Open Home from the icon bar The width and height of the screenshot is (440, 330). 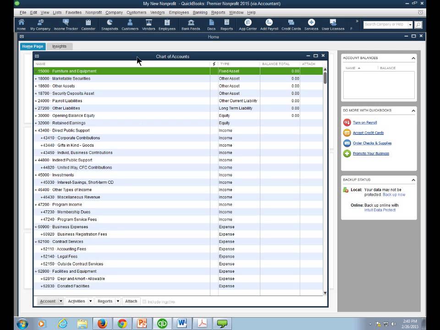point(22,25)
